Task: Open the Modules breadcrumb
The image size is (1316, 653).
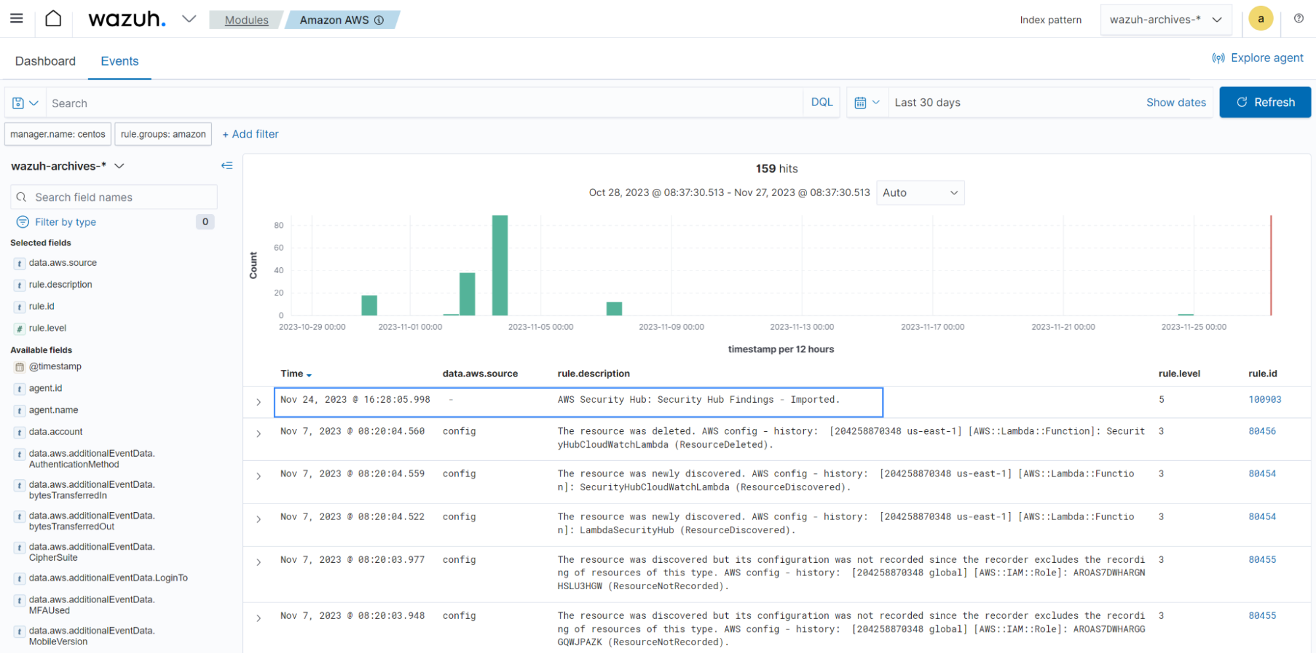Action: [246, 20]
